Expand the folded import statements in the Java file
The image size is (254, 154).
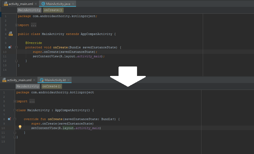point(16,25)
